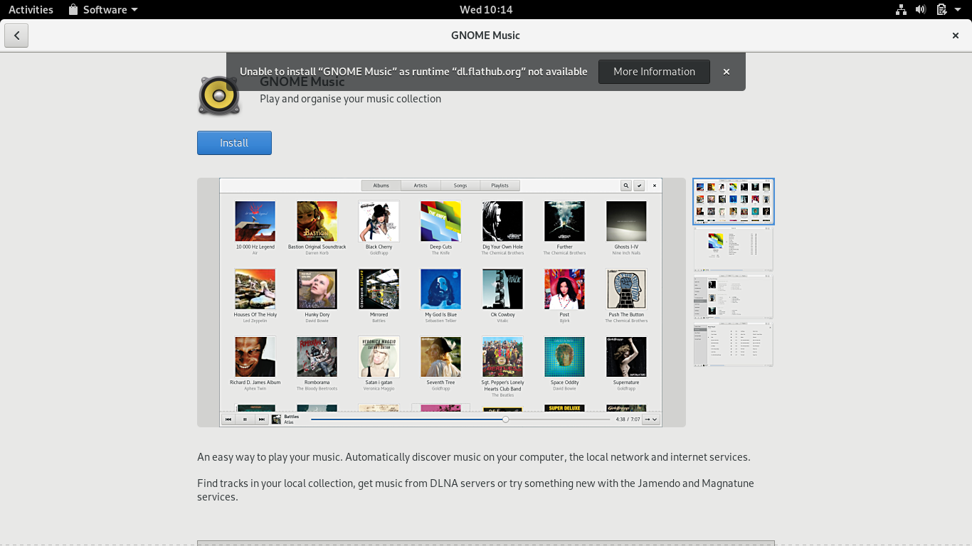The height and width of the screenshot is (546, 972).
Task: Select the fourth screenshot thumbnail
Action: pos(734,345)
